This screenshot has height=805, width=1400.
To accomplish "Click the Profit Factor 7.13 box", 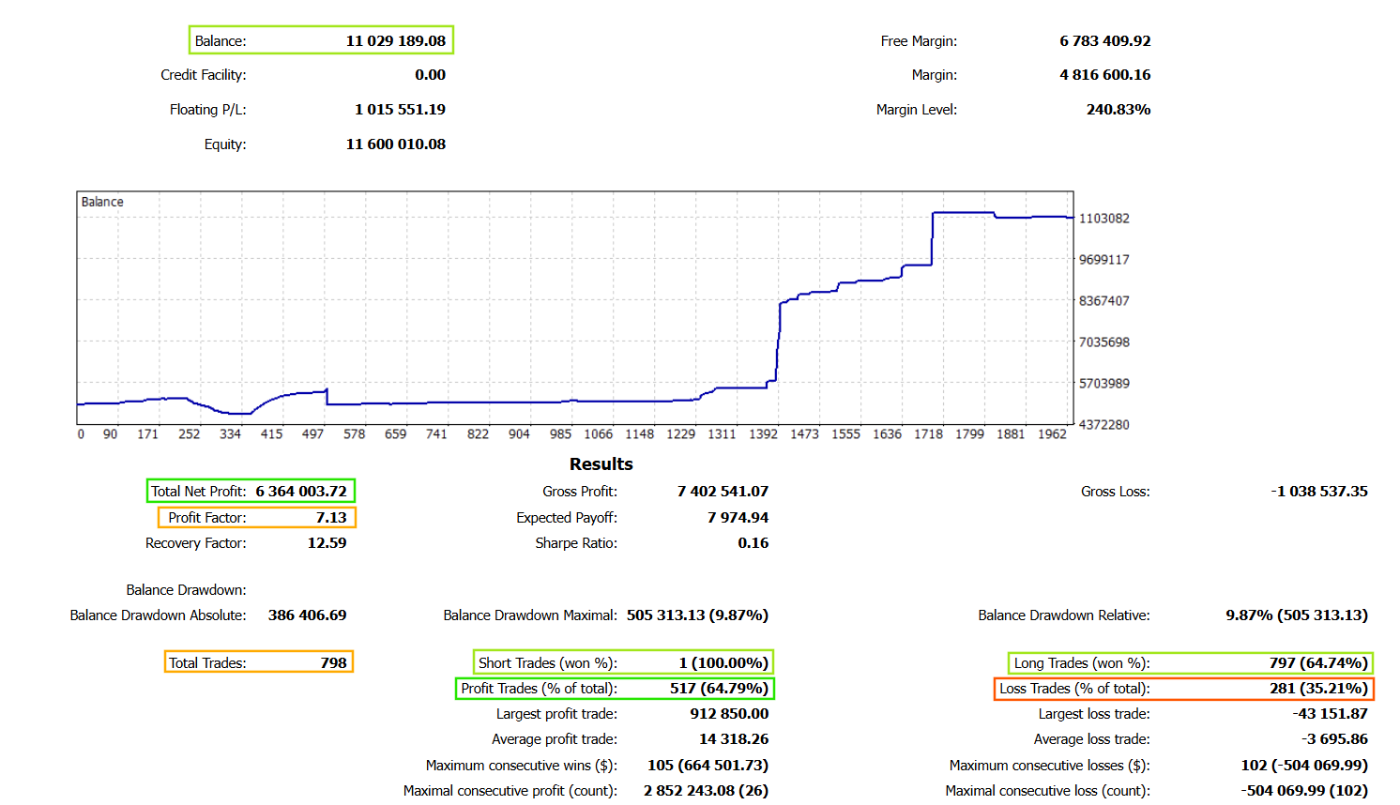I will point(257,517).
